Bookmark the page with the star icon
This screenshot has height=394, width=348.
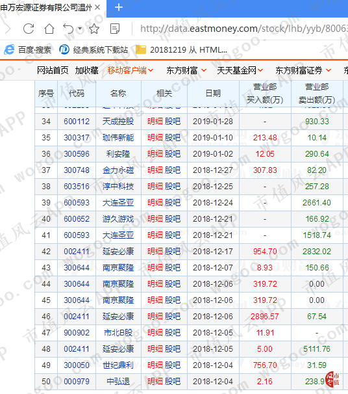tap(94, 29)
